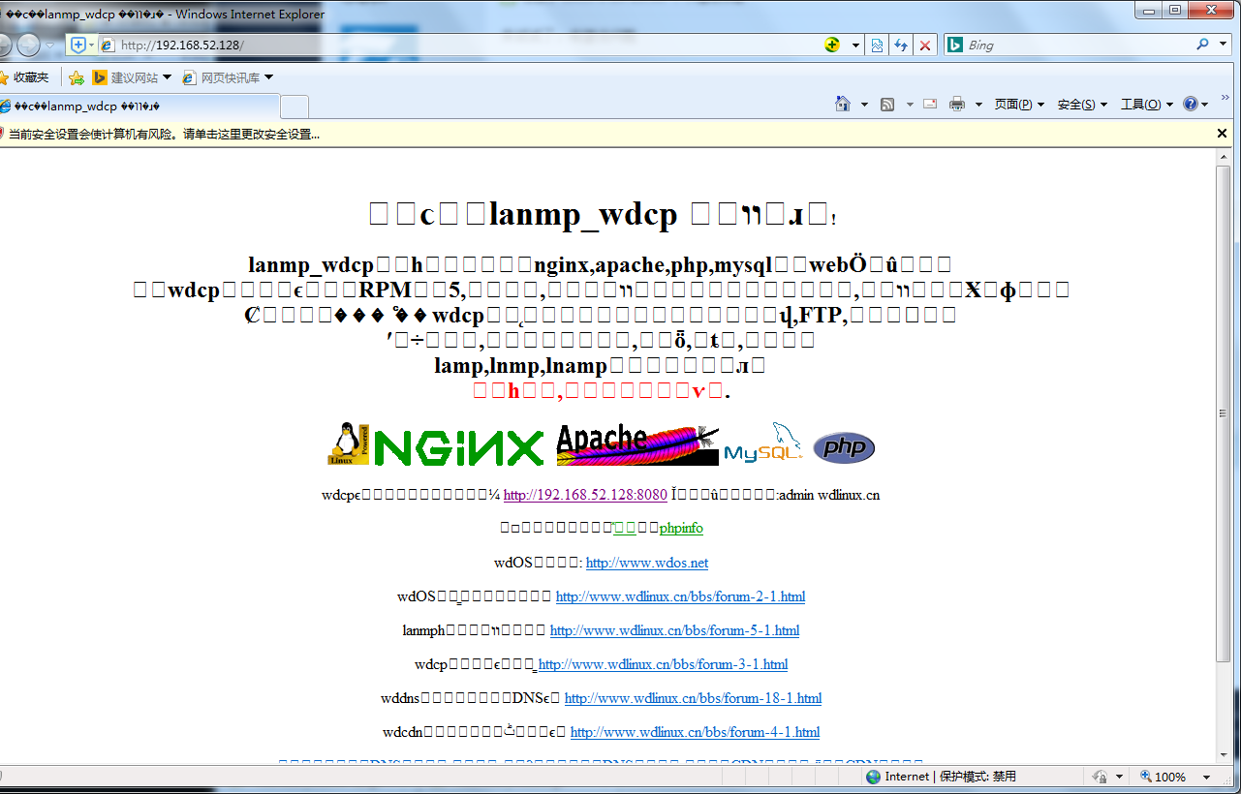This screenshot has height=794, width=1241.
Task: Click the Read mail envelope icon
Action: [930, 104]
